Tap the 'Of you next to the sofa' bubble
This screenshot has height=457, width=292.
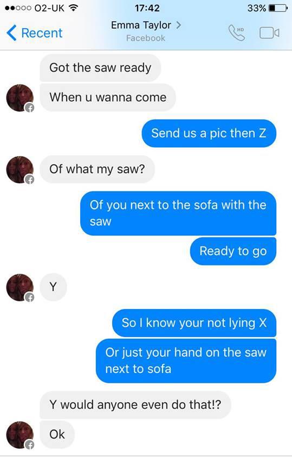click(x=178, y=214)
